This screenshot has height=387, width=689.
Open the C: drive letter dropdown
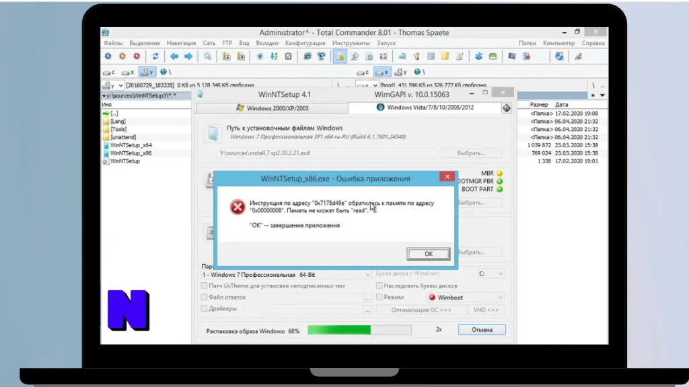click(491, 274)
